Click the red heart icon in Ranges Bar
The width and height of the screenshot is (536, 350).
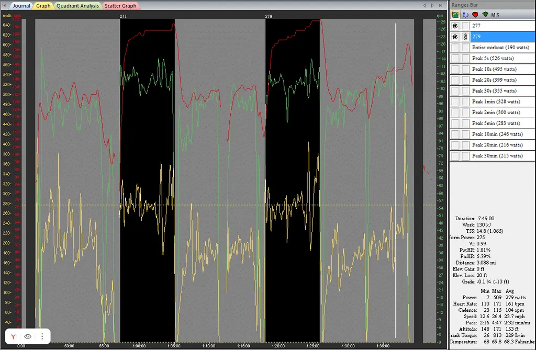475,15
